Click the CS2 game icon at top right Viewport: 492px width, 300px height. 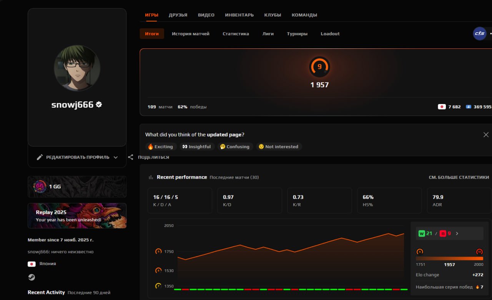[479, 34]
